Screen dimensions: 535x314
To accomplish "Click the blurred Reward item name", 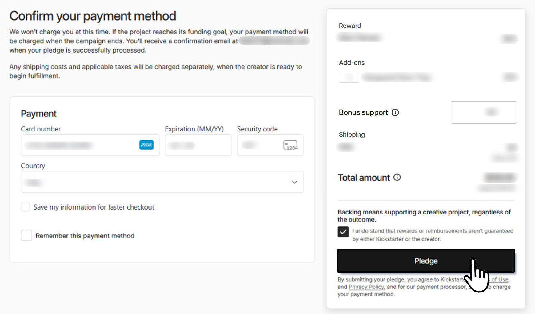I will [x=359, y=38].
